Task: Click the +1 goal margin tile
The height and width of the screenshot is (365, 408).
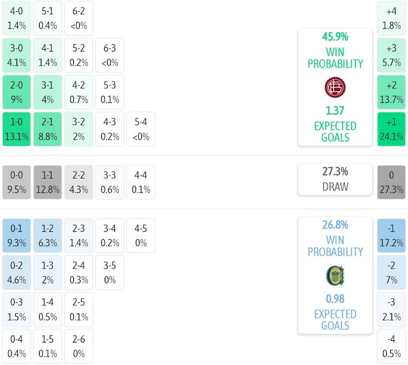Action: pos(391,129)
